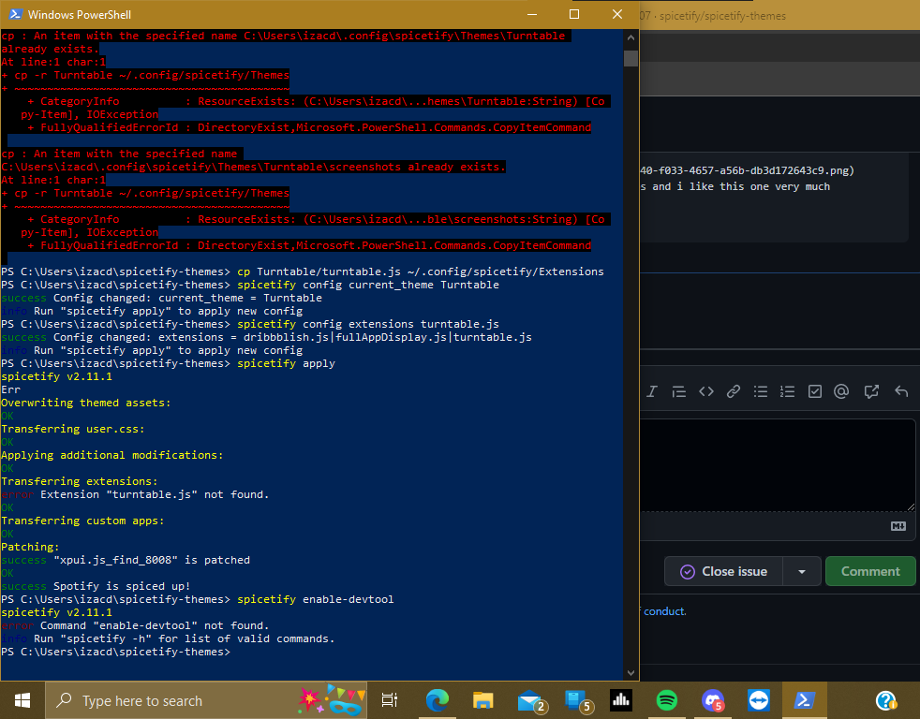This screenshot has width=920, height=719.
Task: Click the Comment button
Action: 870,571
